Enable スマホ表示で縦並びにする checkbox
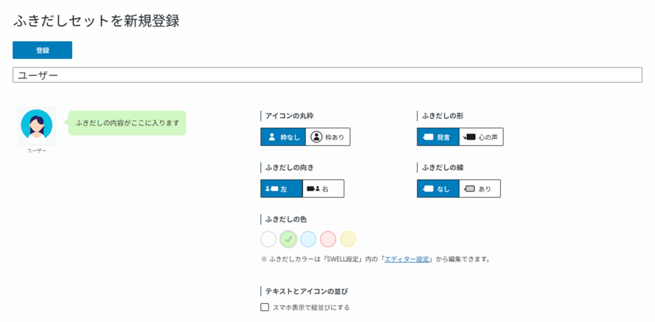Viewport: 655px width, 322px height. pyautogui.click(x=265, y=308)
